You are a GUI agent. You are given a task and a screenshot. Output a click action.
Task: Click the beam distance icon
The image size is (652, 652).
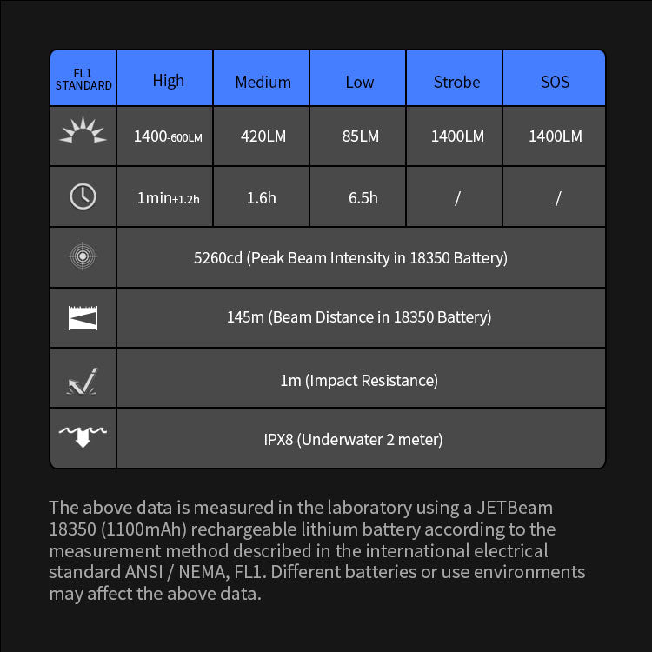coord(83,317)
